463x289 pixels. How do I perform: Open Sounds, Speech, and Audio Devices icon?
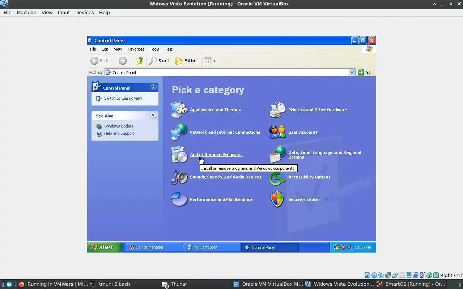tap(179, 177)
